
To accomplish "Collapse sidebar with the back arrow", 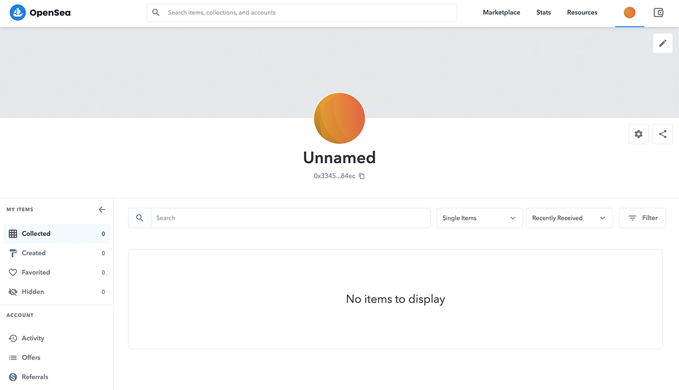I will click(x=102, y=210).
